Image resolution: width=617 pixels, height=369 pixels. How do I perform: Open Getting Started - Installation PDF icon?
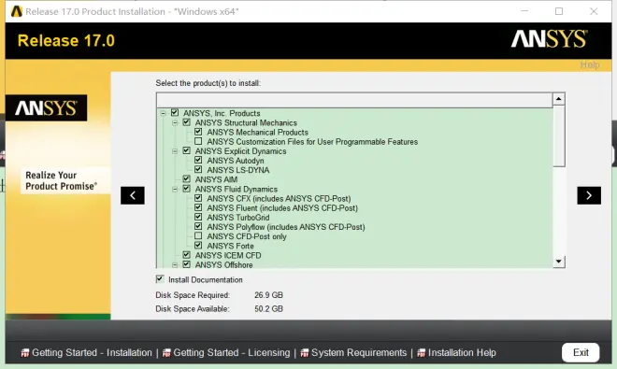pyautogui.click(x=25, y=353)
